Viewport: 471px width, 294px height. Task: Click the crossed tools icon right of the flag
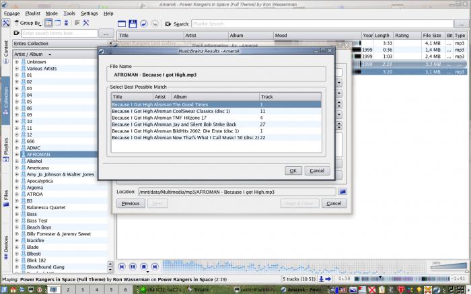[86, 23]
